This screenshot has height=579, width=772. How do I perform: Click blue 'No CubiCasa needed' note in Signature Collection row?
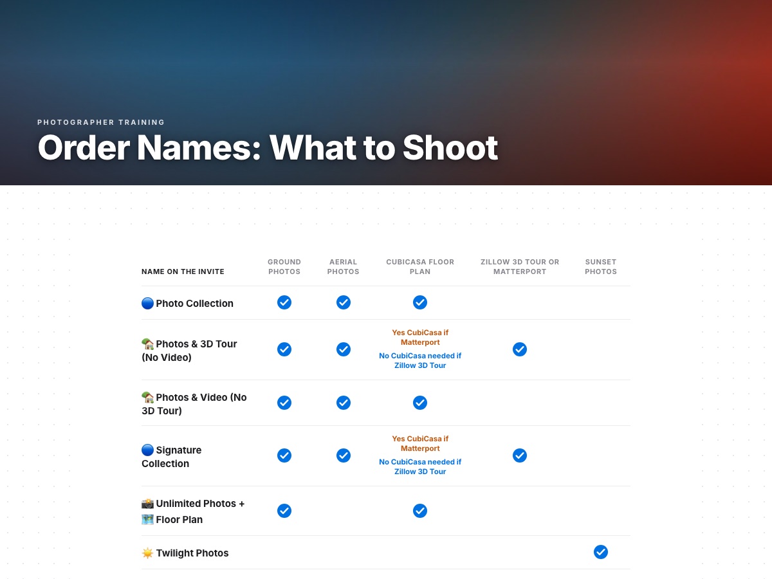point(420,466)
